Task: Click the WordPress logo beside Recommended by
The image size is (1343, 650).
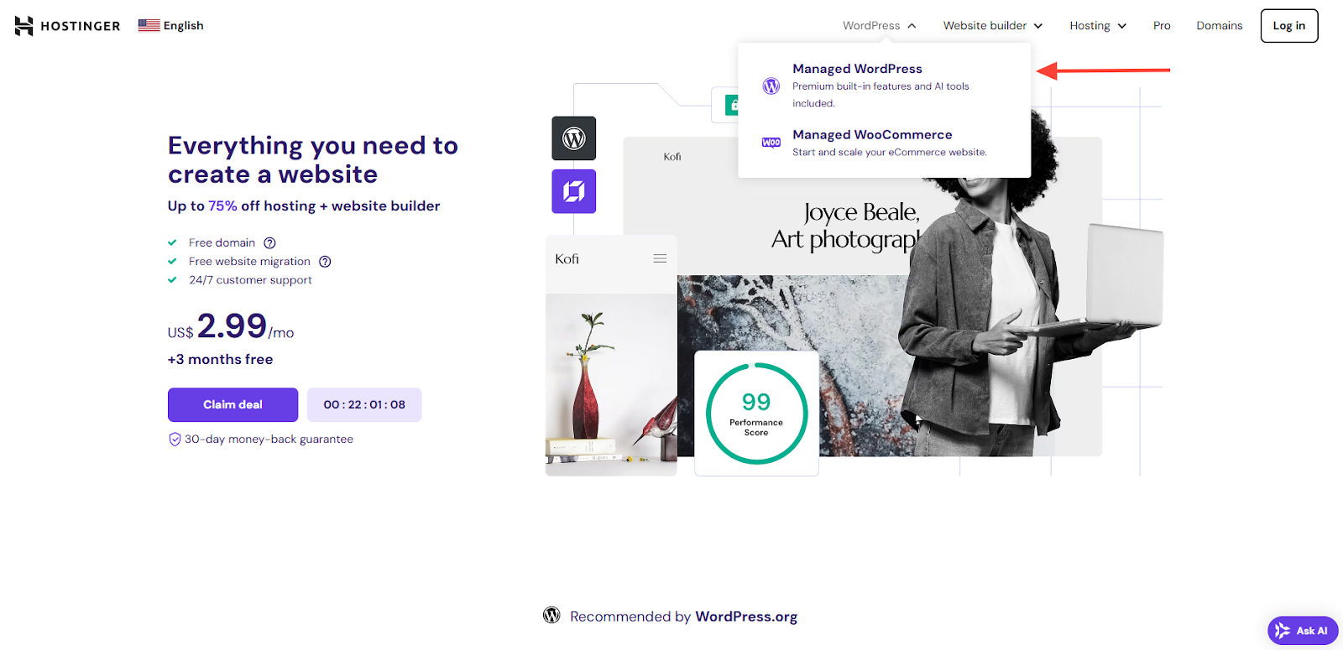Action: [551, 616]
